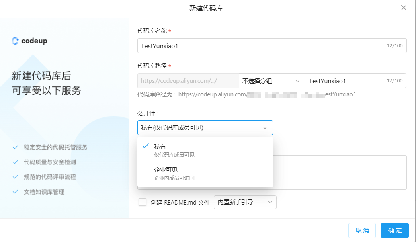Viewport: 416px width, 242px height.
Task: Click the description text area
Action: click(340, 172)
